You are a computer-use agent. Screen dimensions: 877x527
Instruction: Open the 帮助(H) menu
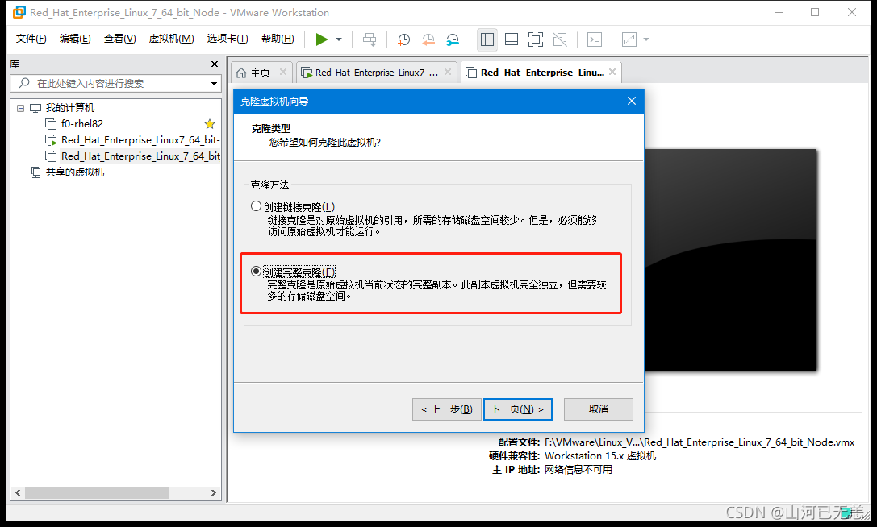click(278, 39)
